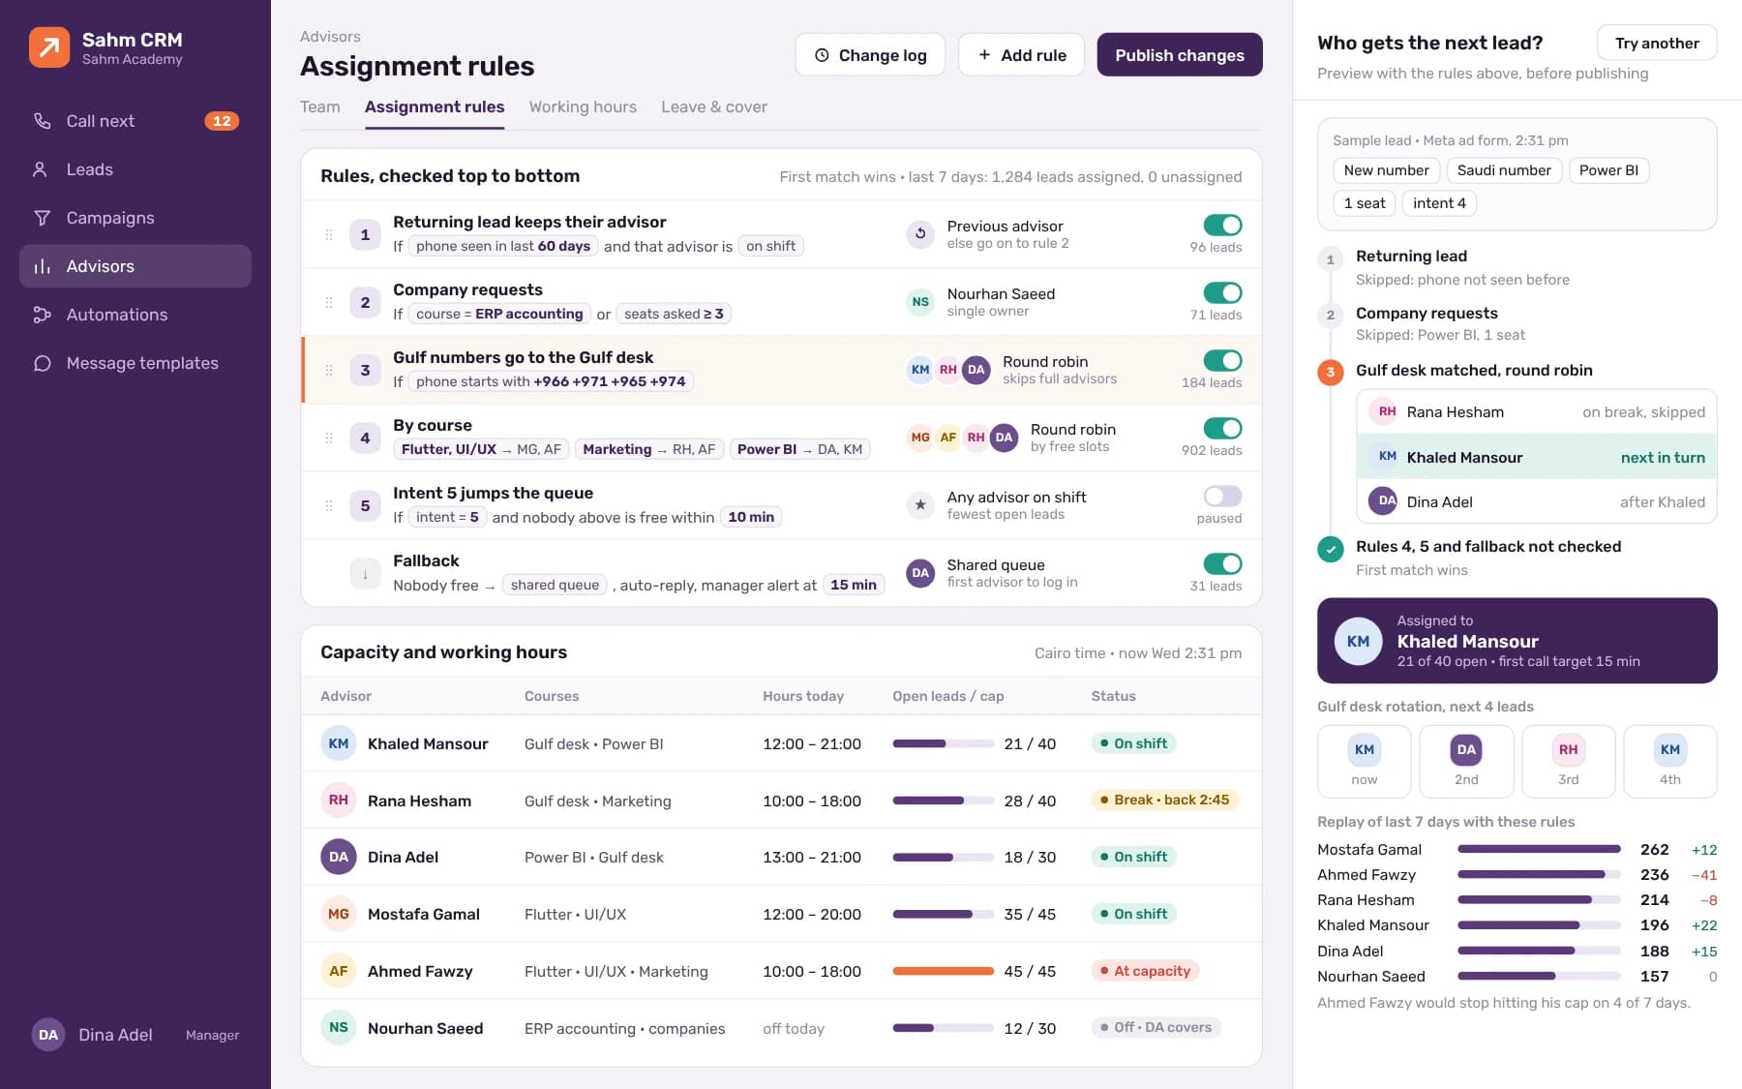Switch to Working hours tab
This screenshot has width=1742, height=1089.
pyautogui.click(x=583, y=106)
